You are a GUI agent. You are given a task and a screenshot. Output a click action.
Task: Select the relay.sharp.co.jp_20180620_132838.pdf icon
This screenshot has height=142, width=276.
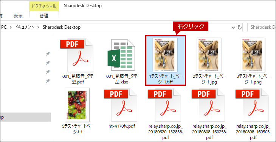(164, 105)
